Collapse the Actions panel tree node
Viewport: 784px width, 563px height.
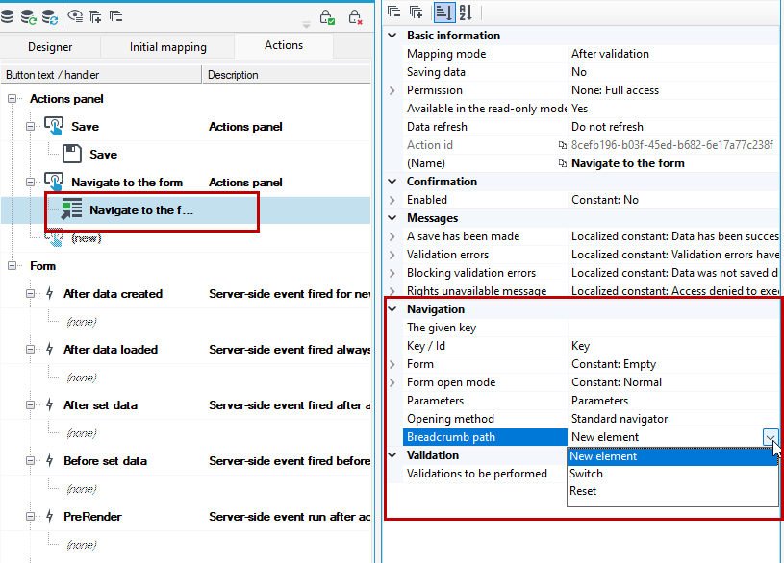tap(12, 99)
